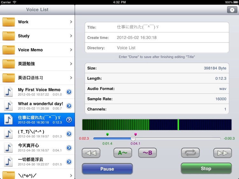The width and height of the screenshot is (239, 179).
Task: Expand the 英語勉強 folder chevron
Action: (x=71, y=64)
